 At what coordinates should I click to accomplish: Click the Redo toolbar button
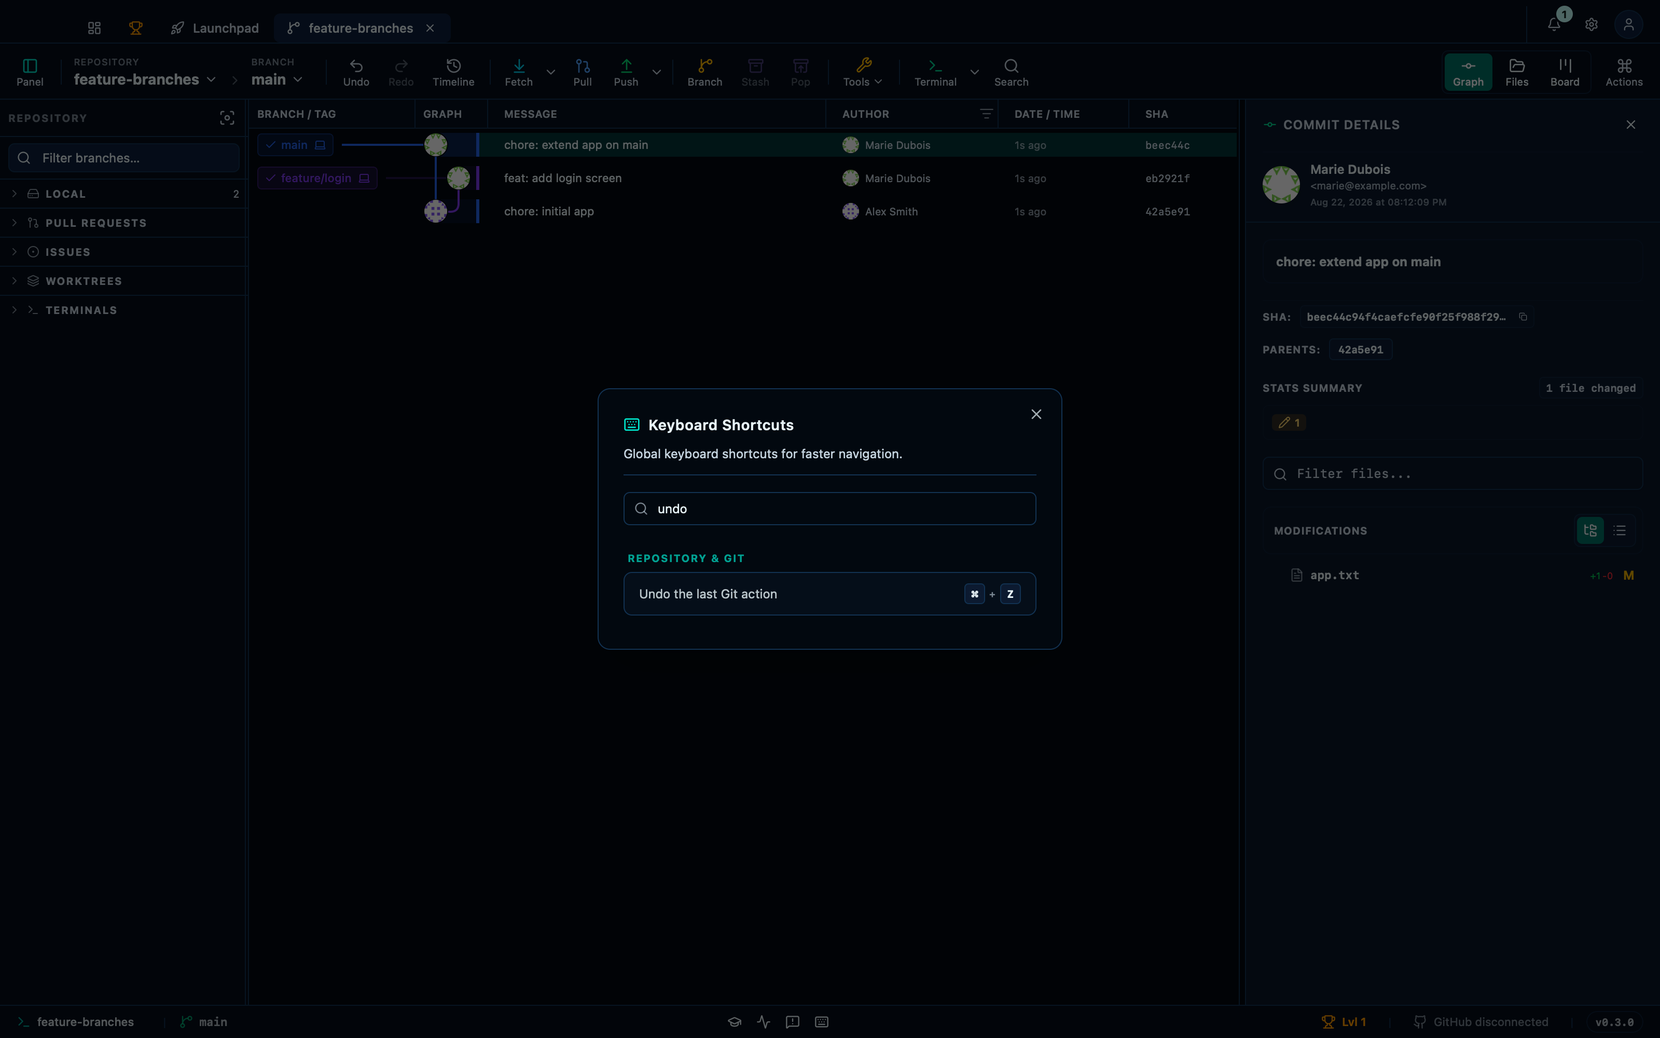(x=402, y=72)
